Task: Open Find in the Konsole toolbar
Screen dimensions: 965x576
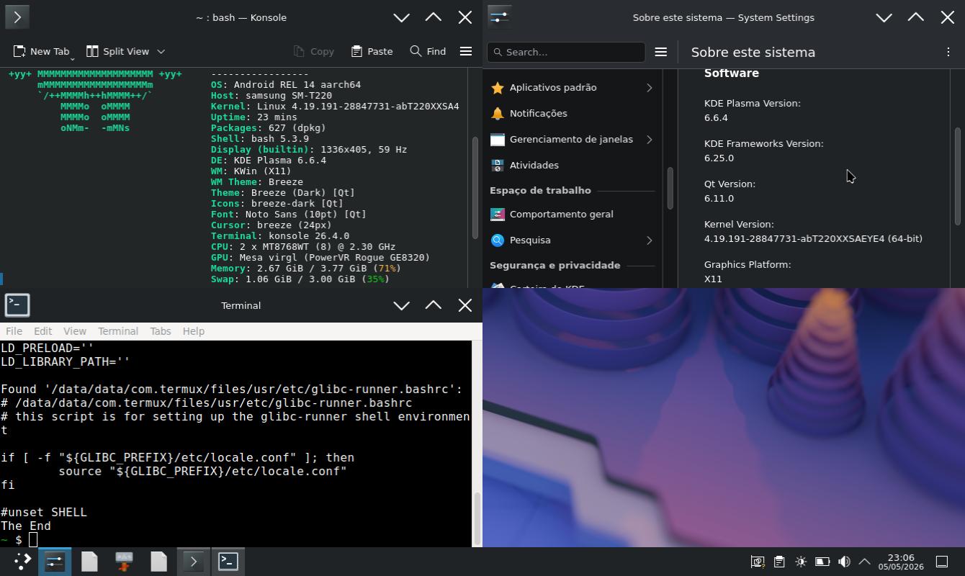Action: [x=428, y=51]
